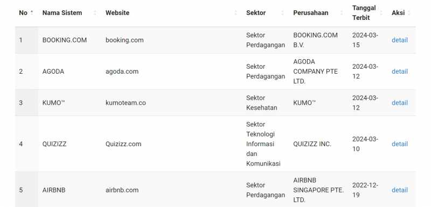431x207 pixels.
Task: Click sort arrows beside Sektor header
Action: [282, 12]
